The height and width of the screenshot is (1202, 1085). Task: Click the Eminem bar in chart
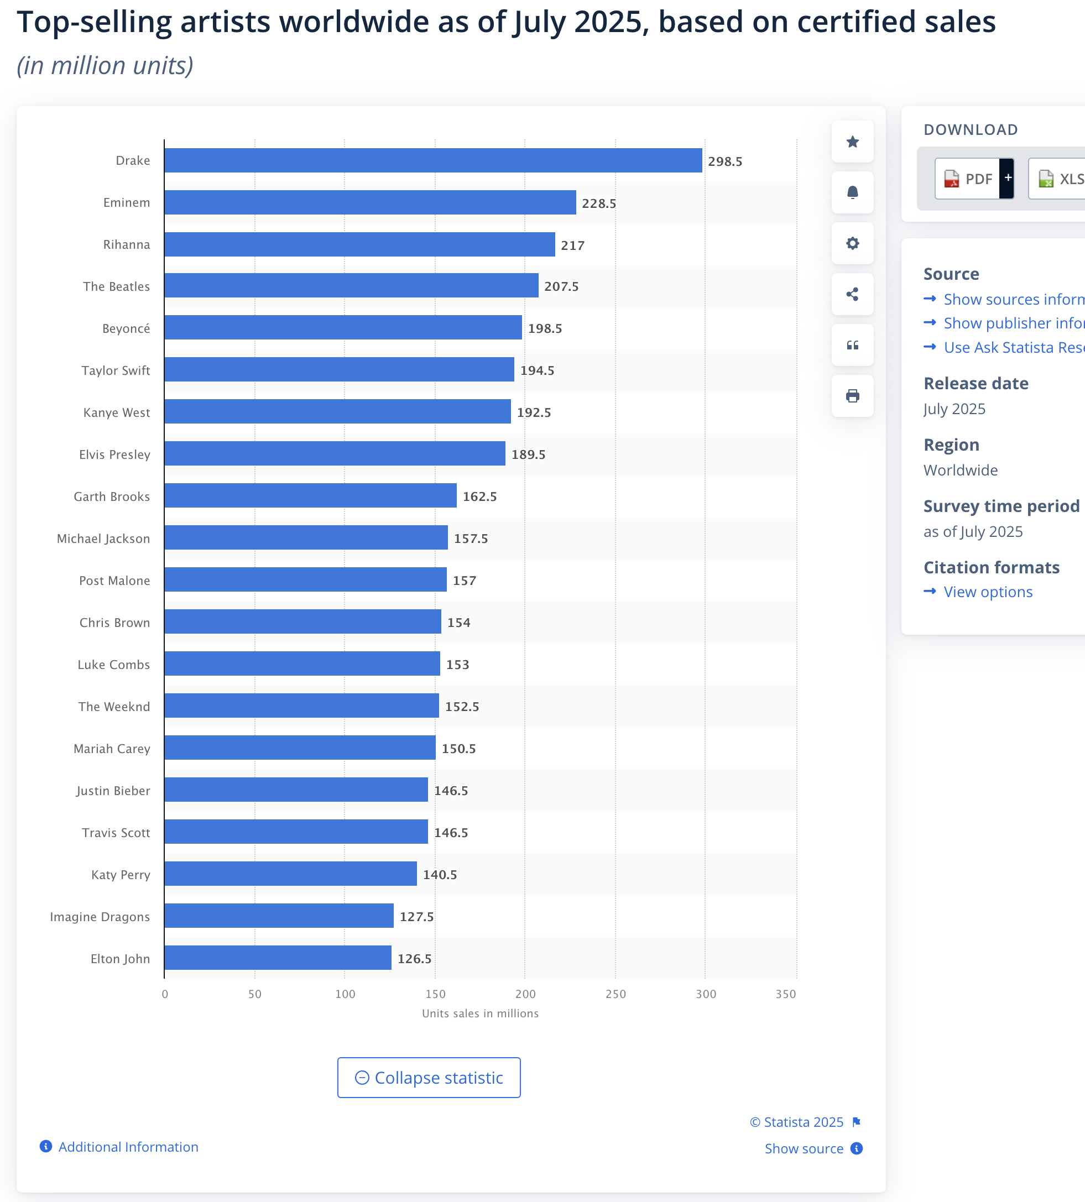(370, 202)
